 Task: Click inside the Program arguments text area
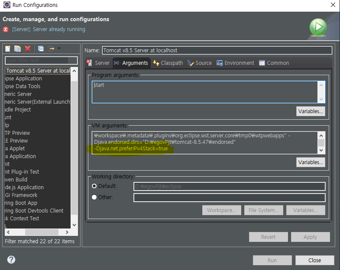pyautogui.click(x=205, y=92)
